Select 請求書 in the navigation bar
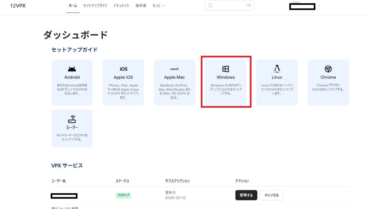The height and width of the screenshot is (209, 369). pos(141,6)
